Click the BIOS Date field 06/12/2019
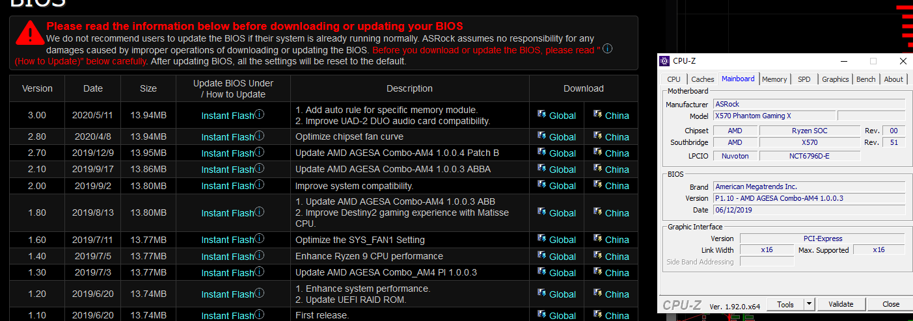 click(x=809, y=210)
